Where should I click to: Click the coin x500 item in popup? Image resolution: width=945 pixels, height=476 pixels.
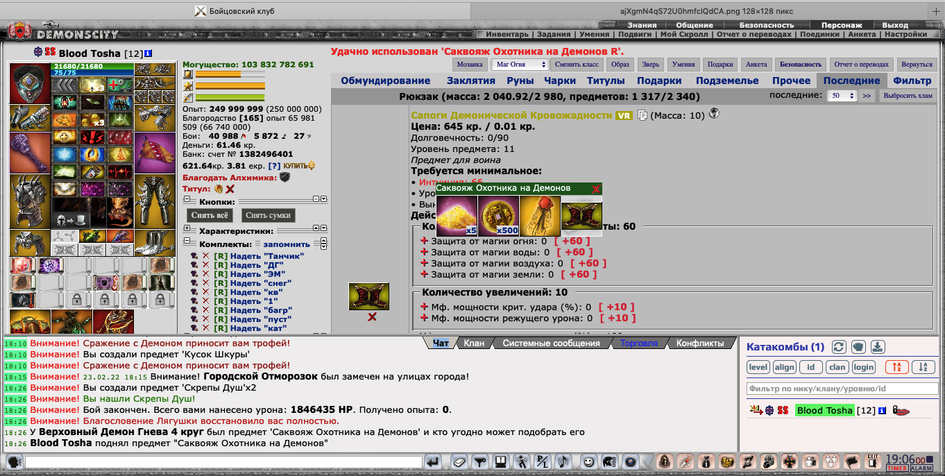499,216
